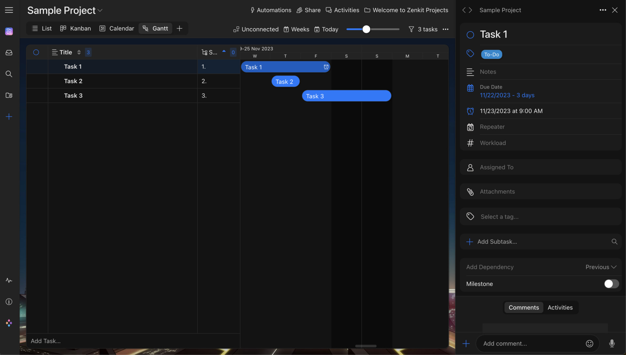This screenshot has width=626, height=355.
Task: Mark Task 1 complete via title circle
Action: (x=470, y=35)
